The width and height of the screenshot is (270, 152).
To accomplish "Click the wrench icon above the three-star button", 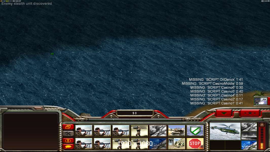I will 261,101.
